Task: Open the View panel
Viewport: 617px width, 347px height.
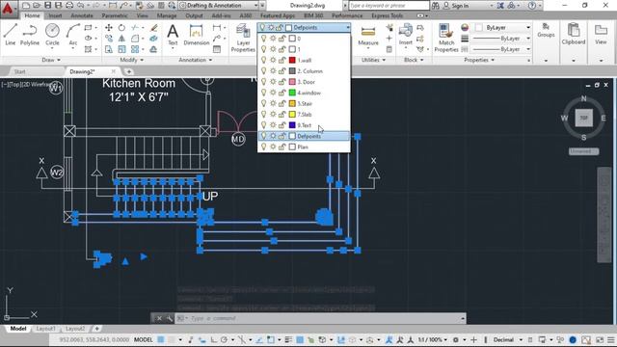Action: [x=601, y=34]
